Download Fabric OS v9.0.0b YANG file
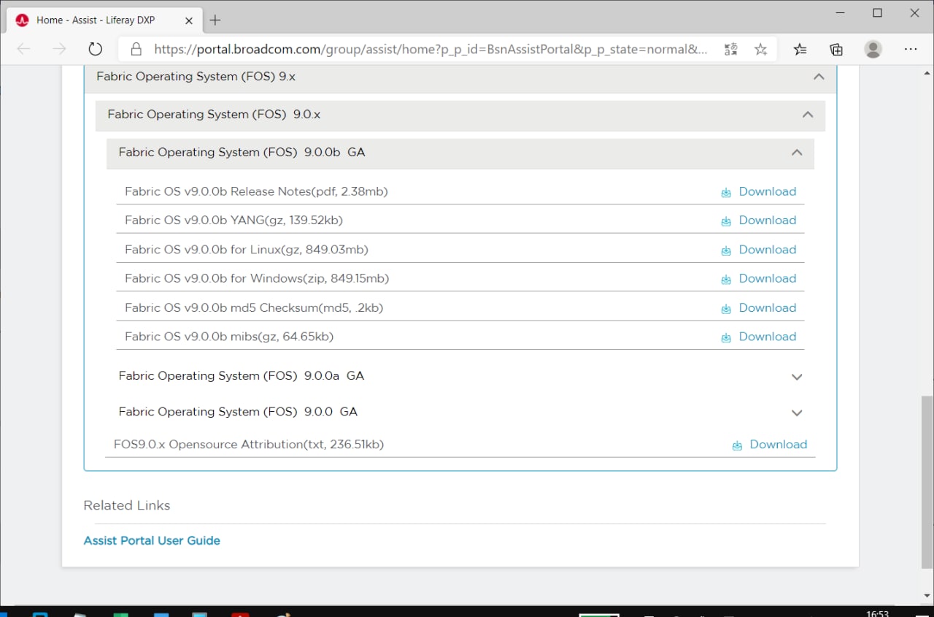 767,220
